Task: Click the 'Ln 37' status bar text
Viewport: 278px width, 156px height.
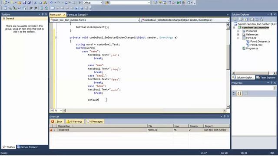Action: click(204, 153)
